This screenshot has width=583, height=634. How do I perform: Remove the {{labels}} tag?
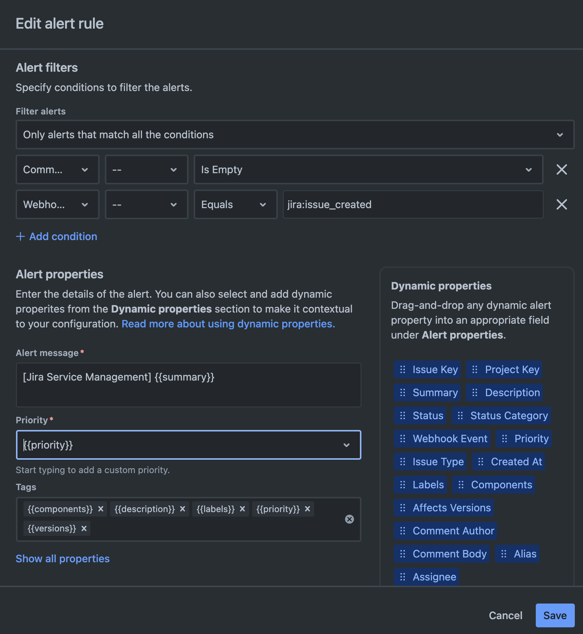242,509
